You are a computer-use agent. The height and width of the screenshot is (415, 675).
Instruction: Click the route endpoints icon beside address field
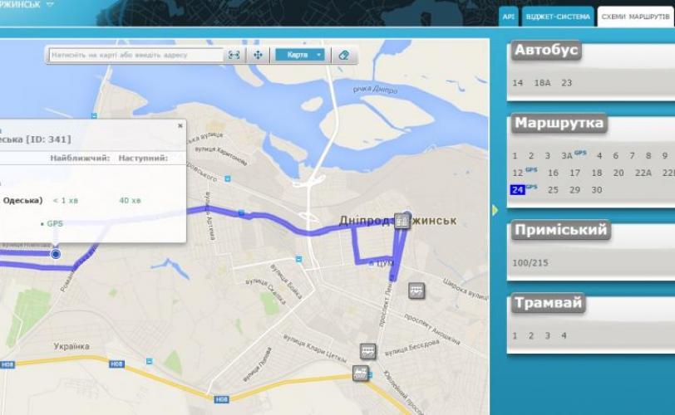234,55
